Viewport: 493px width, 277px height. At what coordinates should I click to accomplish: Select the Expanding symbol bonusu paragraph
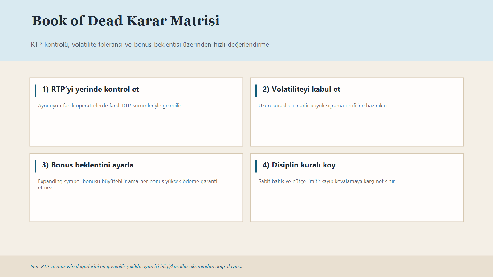pyautogui.click(x=127, y=182)
